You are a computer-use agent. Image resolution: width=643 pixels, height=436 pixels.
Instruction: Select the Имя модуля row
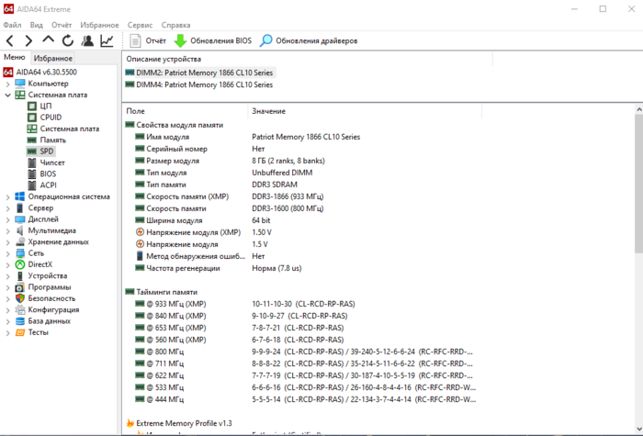point(301,137)
